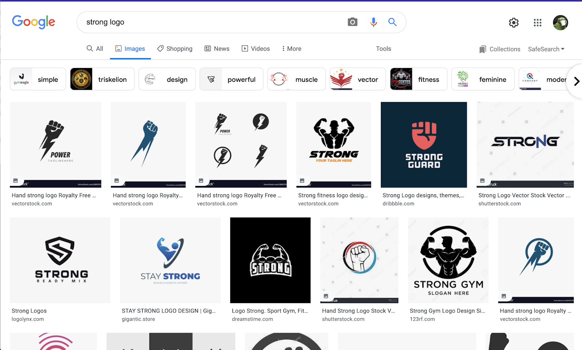Screen dimensions: 582x350
Task: Choose the feminine filter chip
Action: (x=483, y=79)
